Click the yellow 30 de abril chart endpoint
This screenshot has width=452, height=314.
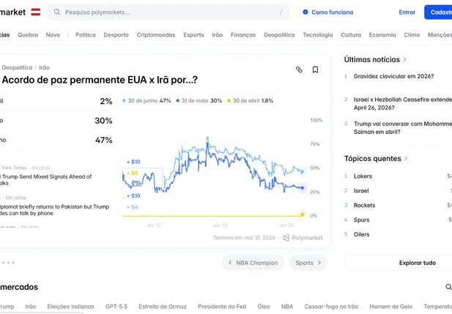pyautogui.click(x=302, y=214)
